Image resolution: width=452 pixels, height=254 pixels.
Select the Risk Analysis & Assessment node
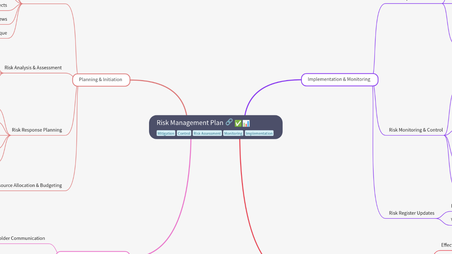tap(33, 68)
